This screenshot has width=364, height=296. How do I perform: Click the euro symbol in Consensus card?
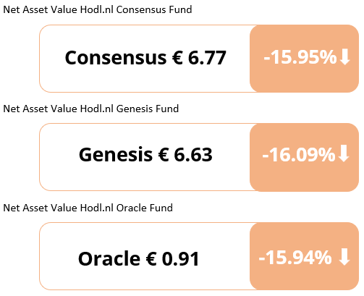177,57
